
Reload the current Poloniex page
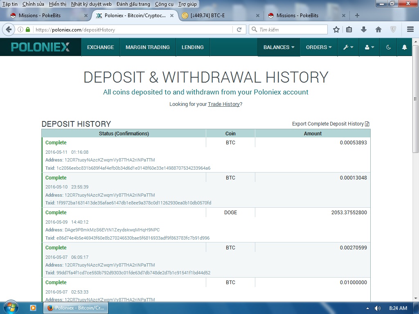pyautogui.click(x=239, y=29)
